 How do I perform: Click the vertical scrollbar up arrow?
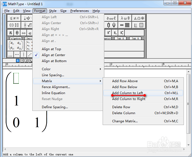tap(188, 72)
